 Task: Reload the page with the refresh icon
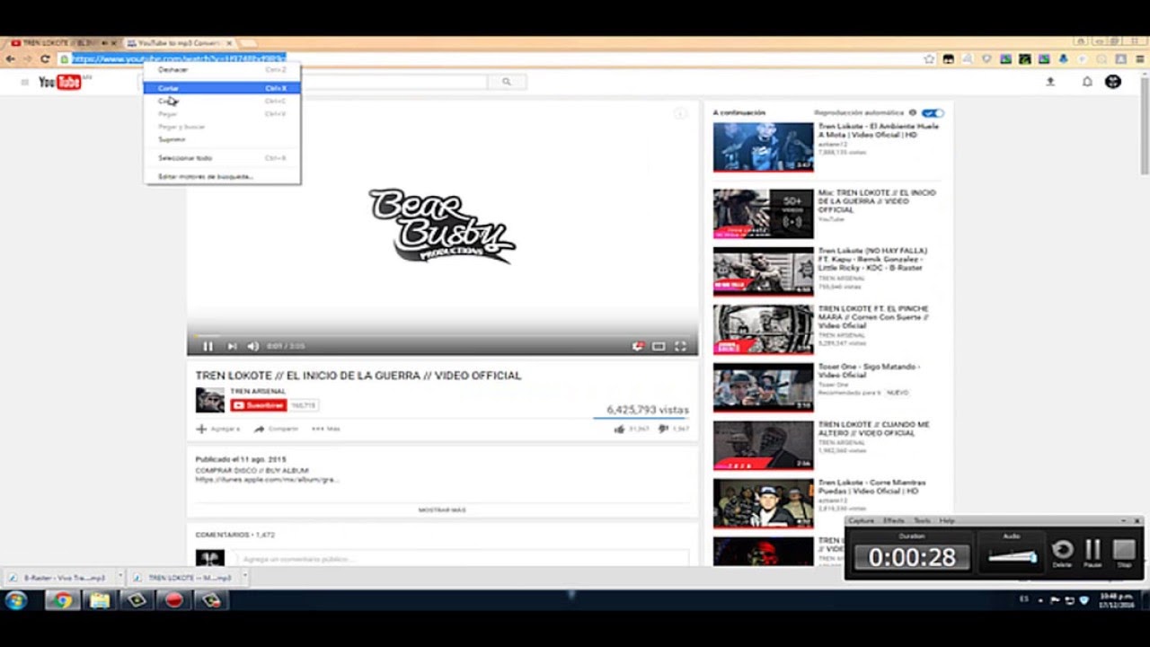click(x=45, y=59)
